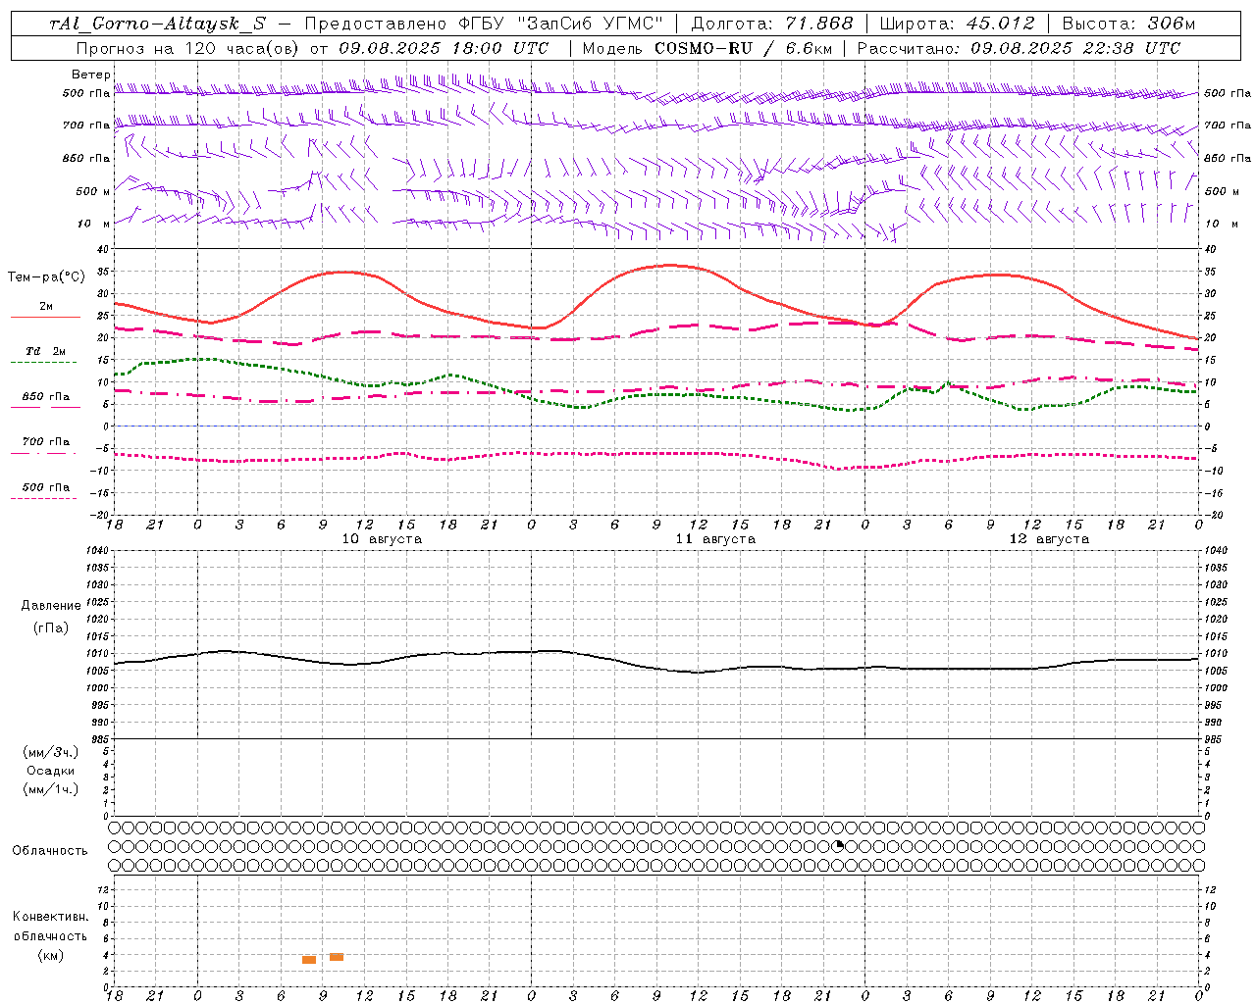Click the (мм/3ч.) precipitation unit label
This screenshot has width=1256, height=1004.
point(51,752)
